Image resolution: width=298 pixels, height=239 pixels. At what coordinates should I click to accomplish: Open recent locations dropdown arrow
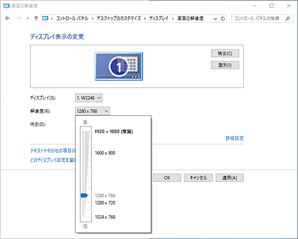coord(27,18)
